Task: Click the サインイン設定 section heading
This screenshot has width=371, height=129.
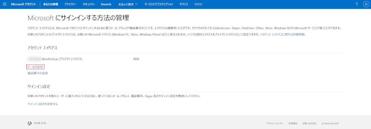Action: 39,86
